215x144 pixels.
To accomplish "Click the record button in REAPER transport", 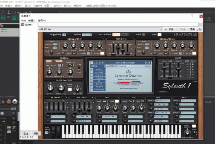I will click(9, 102).
